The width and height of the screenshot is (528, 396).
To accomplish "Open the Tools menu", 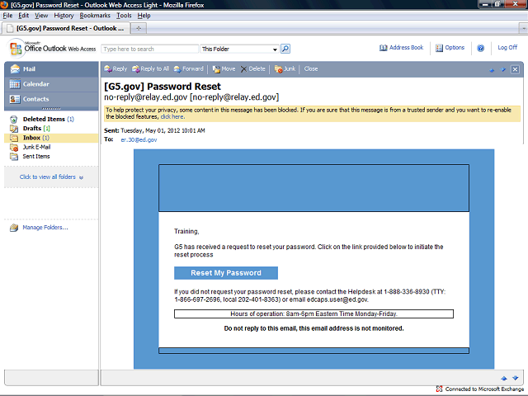I will click(x=124, y=16).
